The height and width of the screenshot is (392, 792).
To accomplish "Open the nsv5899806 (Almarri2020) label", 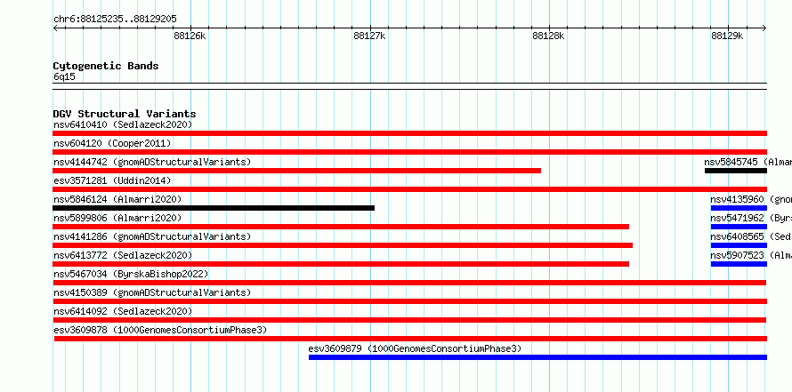I will click(x=117, y=218).
